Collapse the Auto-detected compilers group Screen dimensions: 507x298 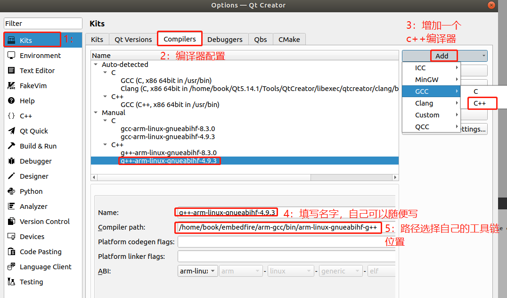pyautogui.click(x=96, y=65)
